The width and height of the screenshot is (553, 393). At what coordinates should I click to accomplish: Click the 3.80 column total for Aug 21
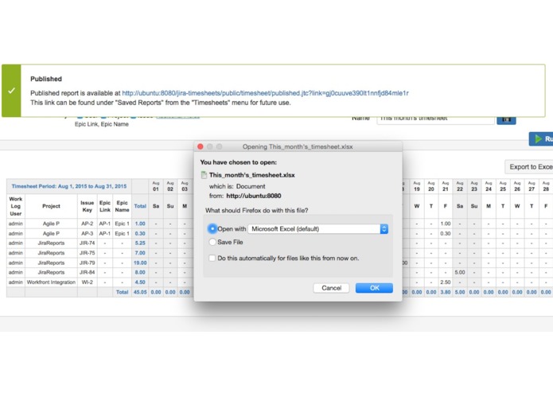pos(446,292)
